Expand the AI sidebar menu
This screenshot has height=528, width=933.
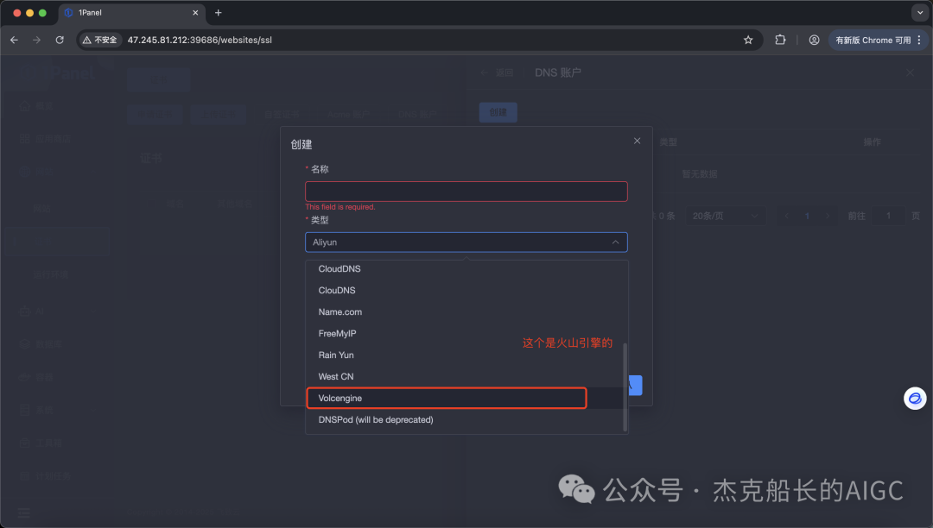coord(56,311)
